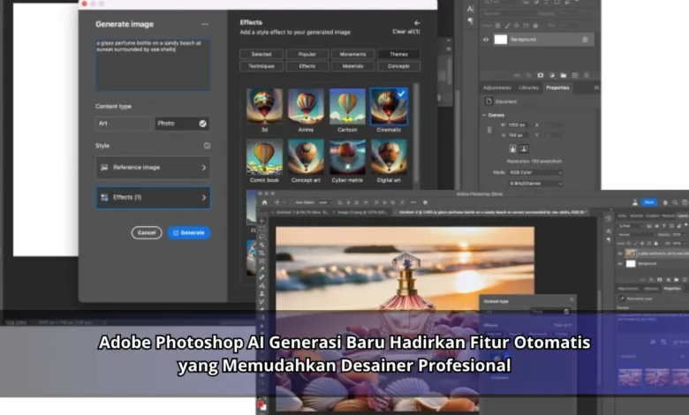Switch to Themes effects tab
This screenshot has width=689, height=415.
pos(398,55)
